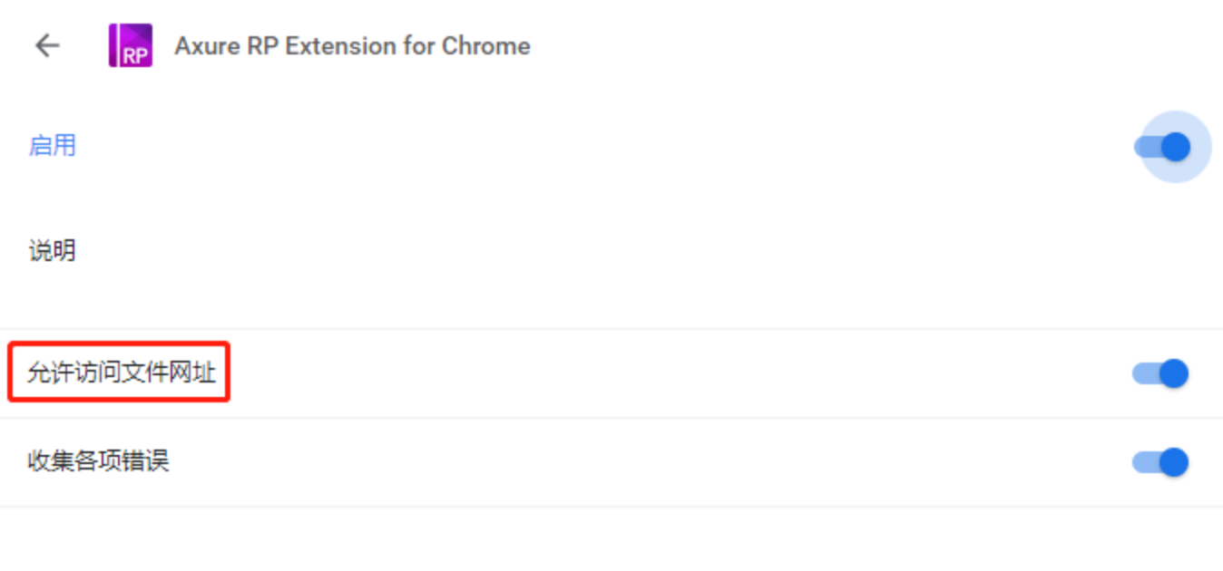Click the round knob of 允许访问文件网址 switch

[1173, 373]
